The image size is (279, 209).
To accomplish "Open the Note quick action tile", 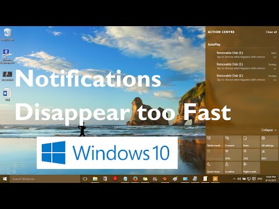I will [x=251, y=142].
